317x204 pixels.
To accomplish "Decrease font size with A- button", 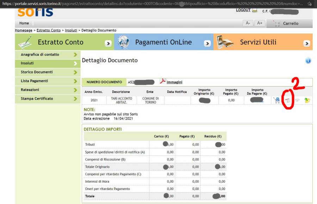I will coord(248,23).
